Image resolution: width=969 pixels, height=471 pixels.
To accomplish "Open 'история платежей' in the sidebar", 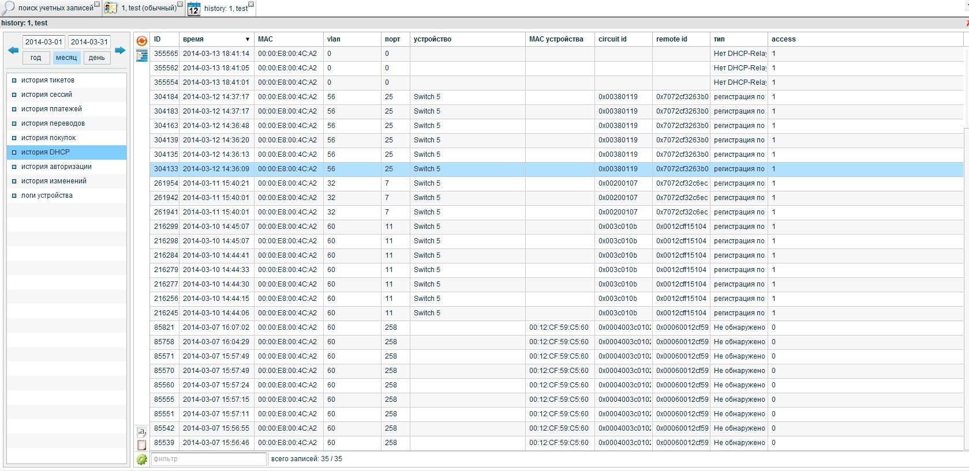I will [x=51, y=109].
